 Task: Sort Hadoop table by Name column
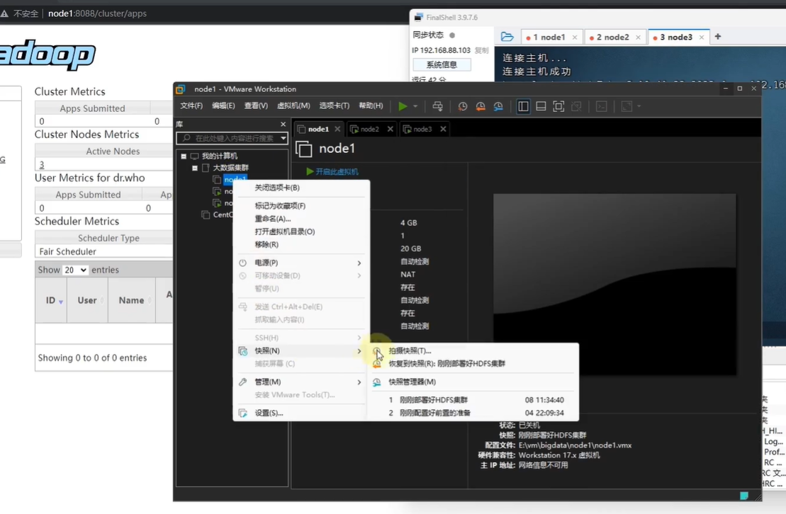coord(132,301)
